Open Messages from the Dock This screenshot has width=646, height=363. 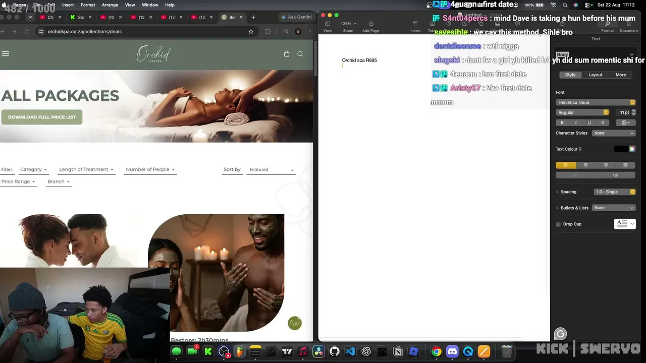[x=176, y=351]
